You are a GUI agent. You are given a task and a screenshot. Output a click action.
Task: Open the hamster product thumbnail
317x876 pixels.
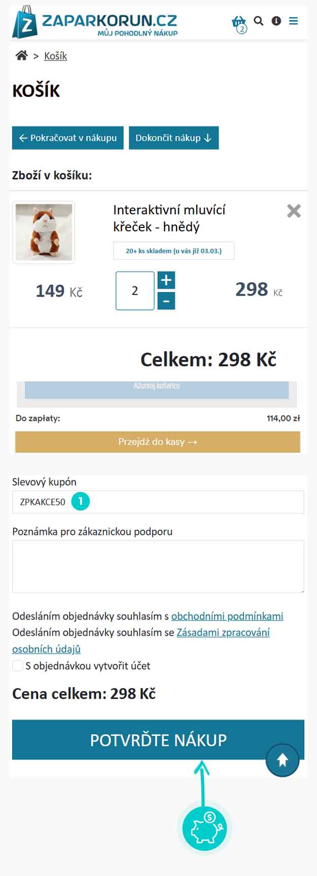44,232
